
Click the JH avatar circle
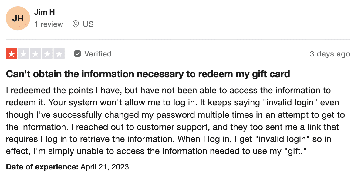point(18,18)
